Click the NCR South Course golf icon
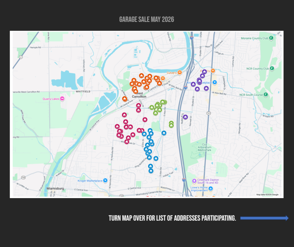294x247 pixels. (266, 95)
